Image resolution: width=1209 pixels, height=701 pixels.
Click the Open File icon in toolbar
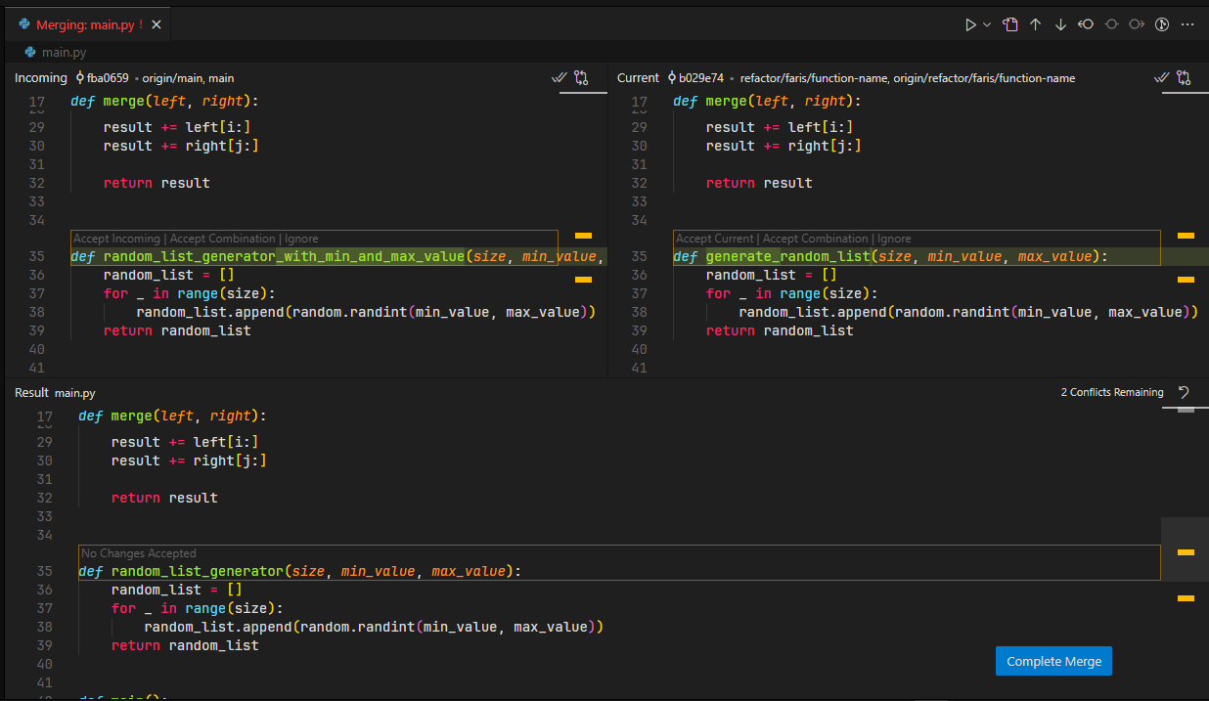(1010, 24)
